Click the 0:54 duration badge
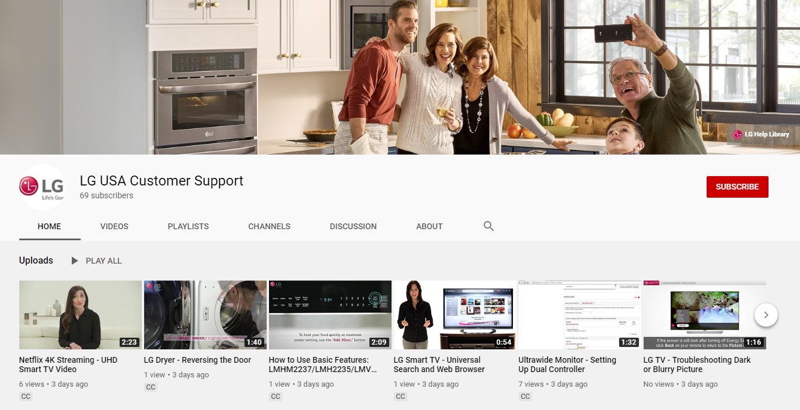 click(x=504, y=342)
